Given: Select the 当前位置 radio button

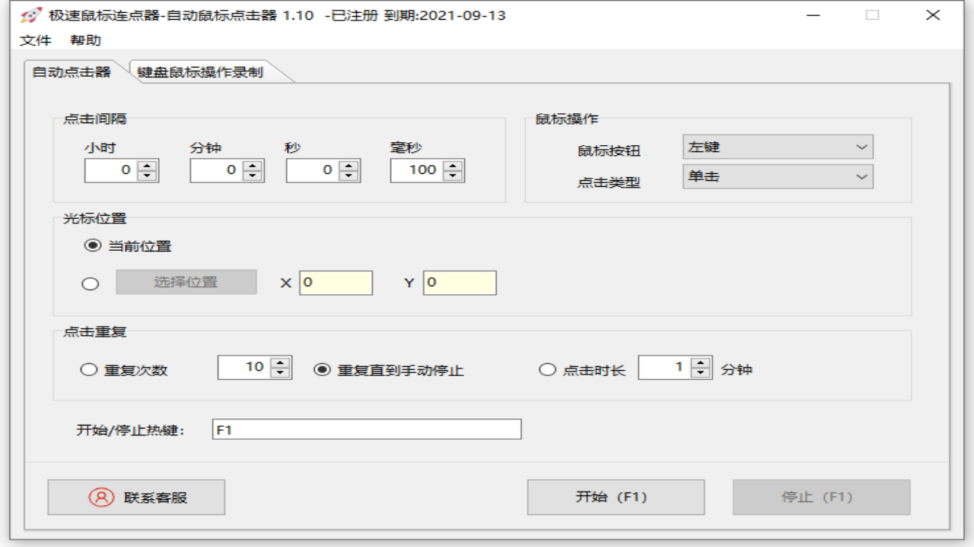Looking at the screenshot, I should coord(92,246).
